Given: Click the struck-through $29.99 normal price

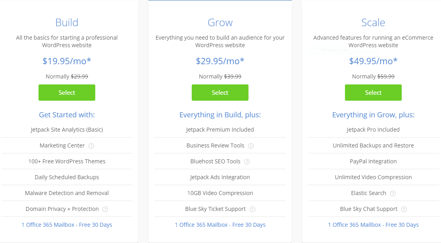Looking at the screenshot, I should click(79, 77).
